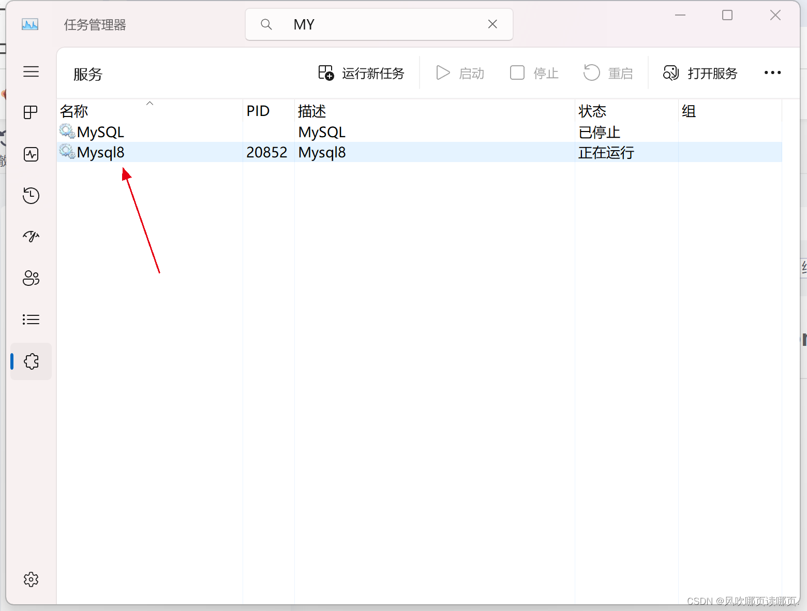View the App history page
Image resolution: width=807 pixels, height=611 pixels.
click(x=31, y=195)
